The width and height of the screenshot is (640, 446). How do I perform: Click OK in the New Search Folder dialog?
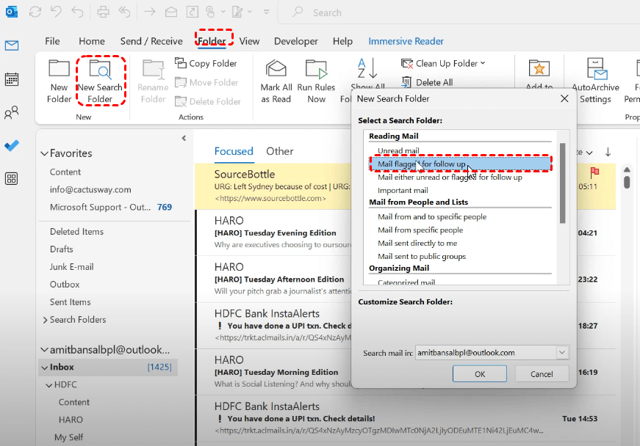pyautogui.click(x=480, y=374)
